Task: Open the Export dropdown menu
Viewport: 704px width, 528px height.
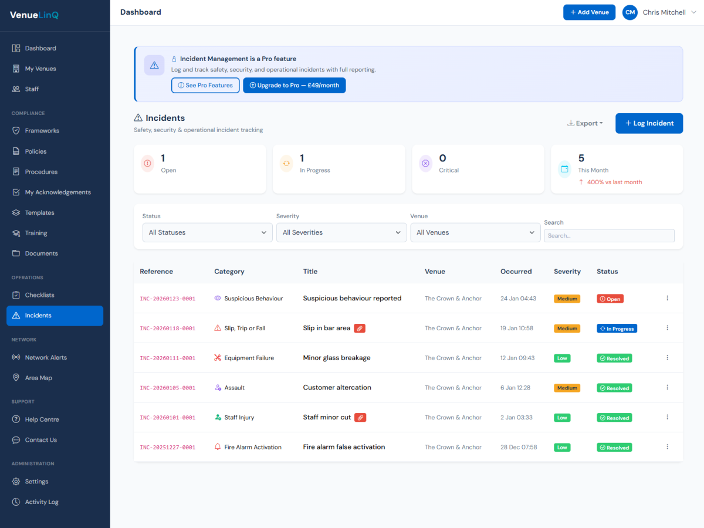Action: pyautogui.click(x=585, y=123)
